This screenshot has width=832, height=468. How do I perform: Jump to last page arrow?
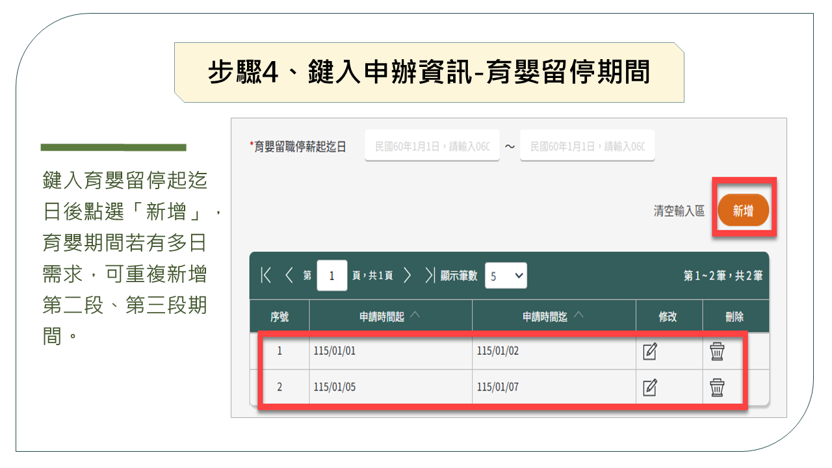coord(430,276)
